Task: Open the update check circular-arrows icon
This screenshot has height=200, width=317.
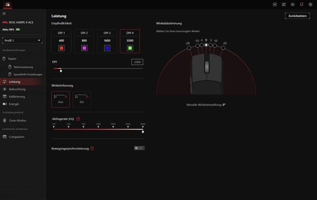Action: point(293,4)
